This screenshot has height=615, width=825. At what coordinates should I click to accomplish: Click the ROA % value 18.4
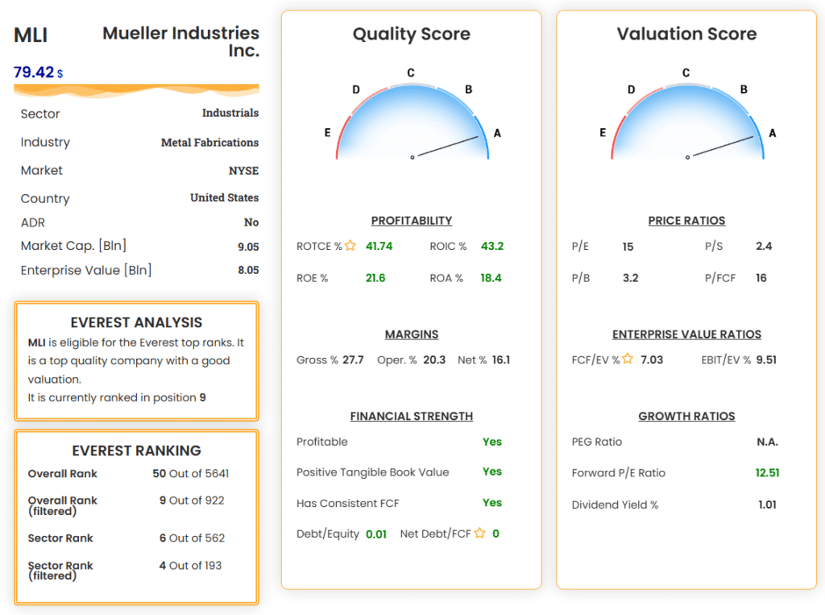click(x=491, y=277)
